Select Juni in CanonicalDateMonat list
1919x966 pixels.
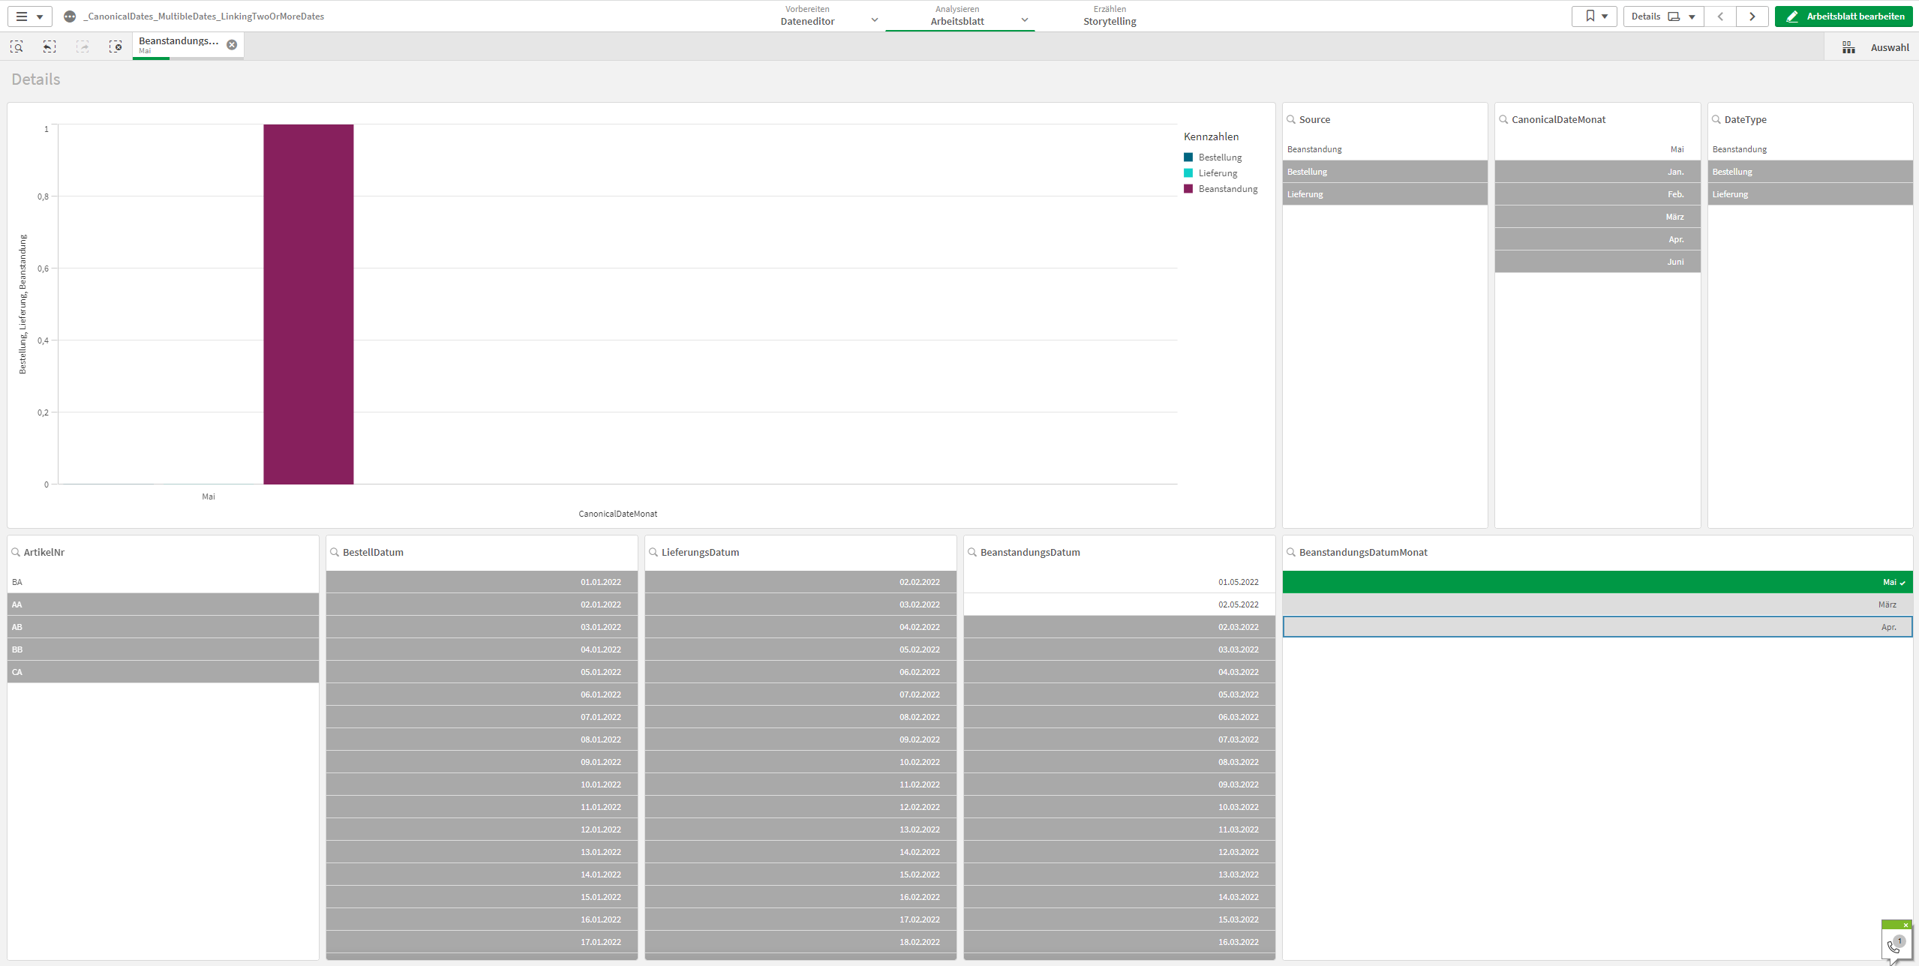[1597, 262]
